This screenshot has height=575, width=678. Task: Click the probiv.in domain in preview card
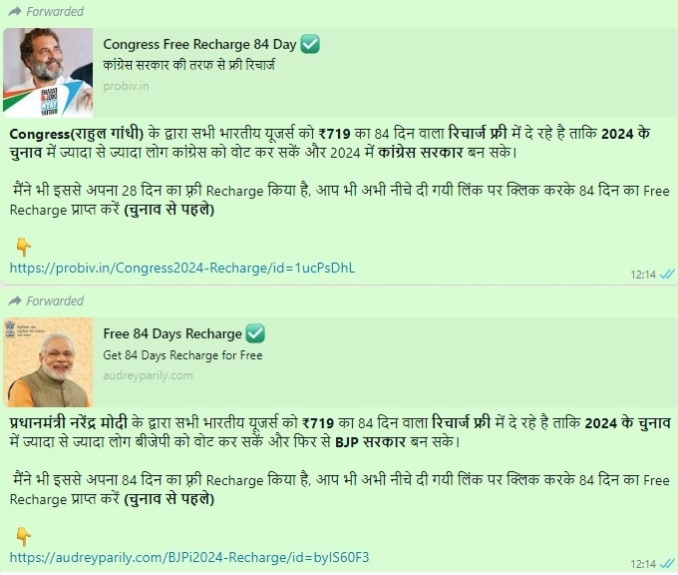click(126, 86)
